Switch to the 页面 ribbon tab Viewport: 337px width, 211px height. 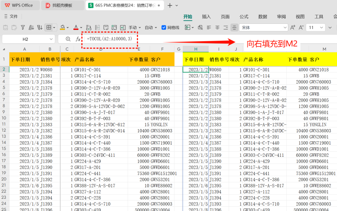coord(225,16)
